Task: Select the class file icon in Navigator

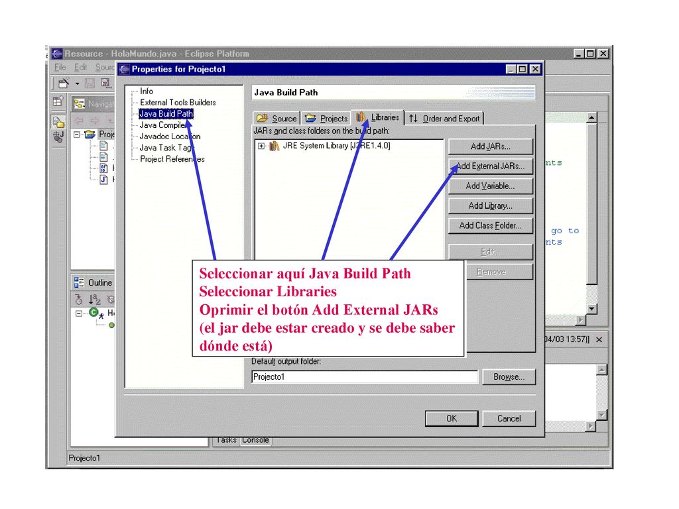Action: (x=104, y=168)
